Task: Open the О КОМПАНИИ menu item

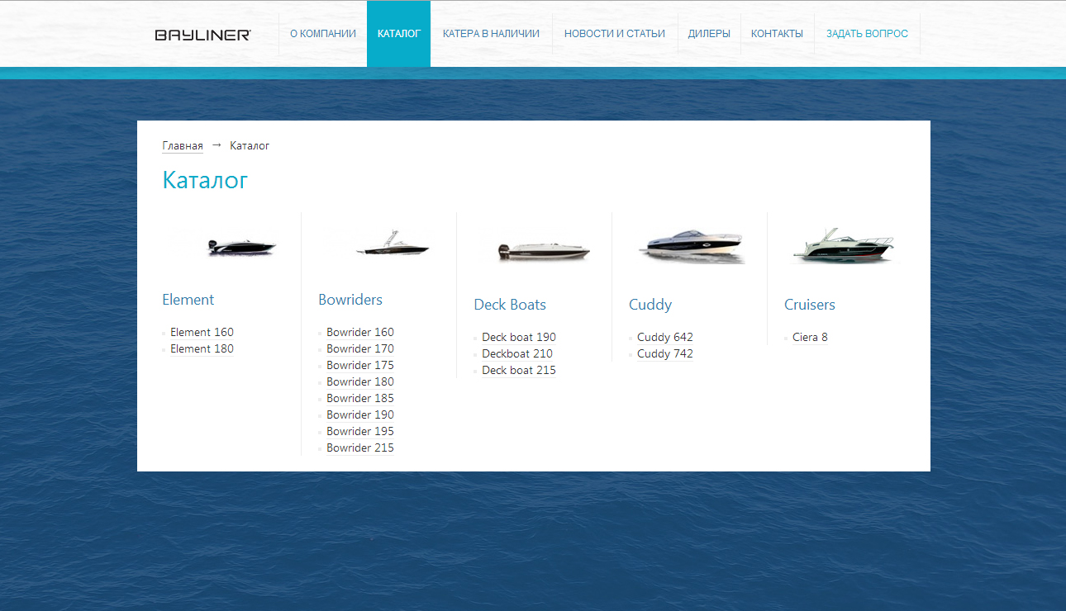Action: coord(323,34)
